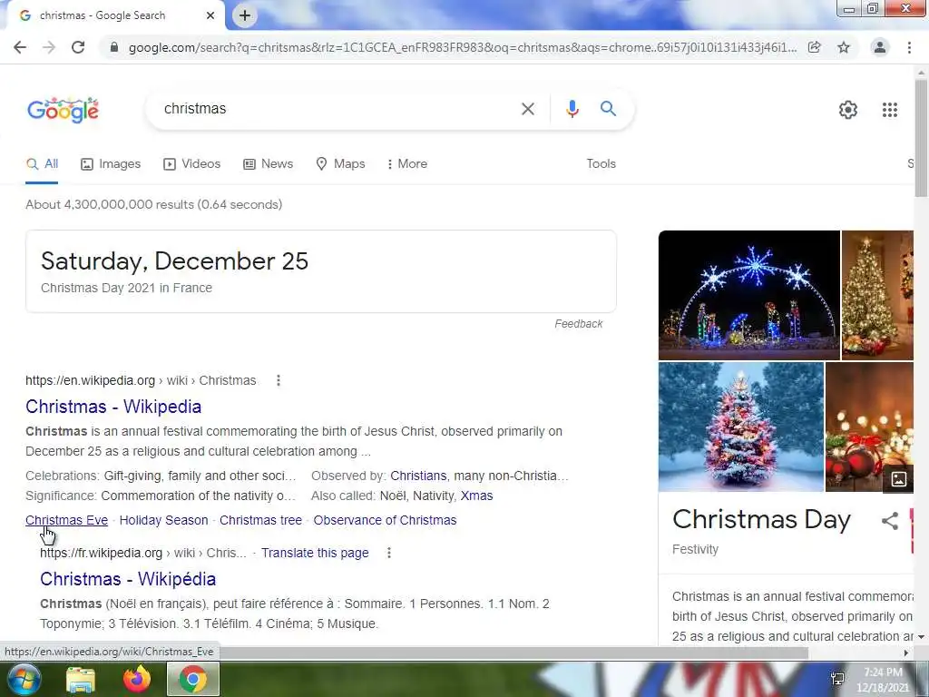Click the snowy Christmas tree thumbnail
Screen dimensions: 929x697
tap(740, 427)
